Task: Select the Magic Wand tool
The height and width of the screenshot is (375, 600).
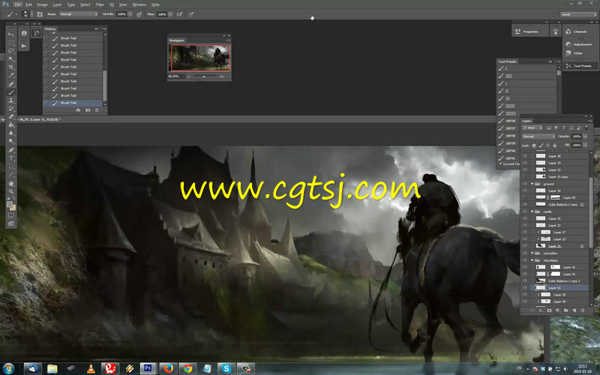Action: (11, 59)
